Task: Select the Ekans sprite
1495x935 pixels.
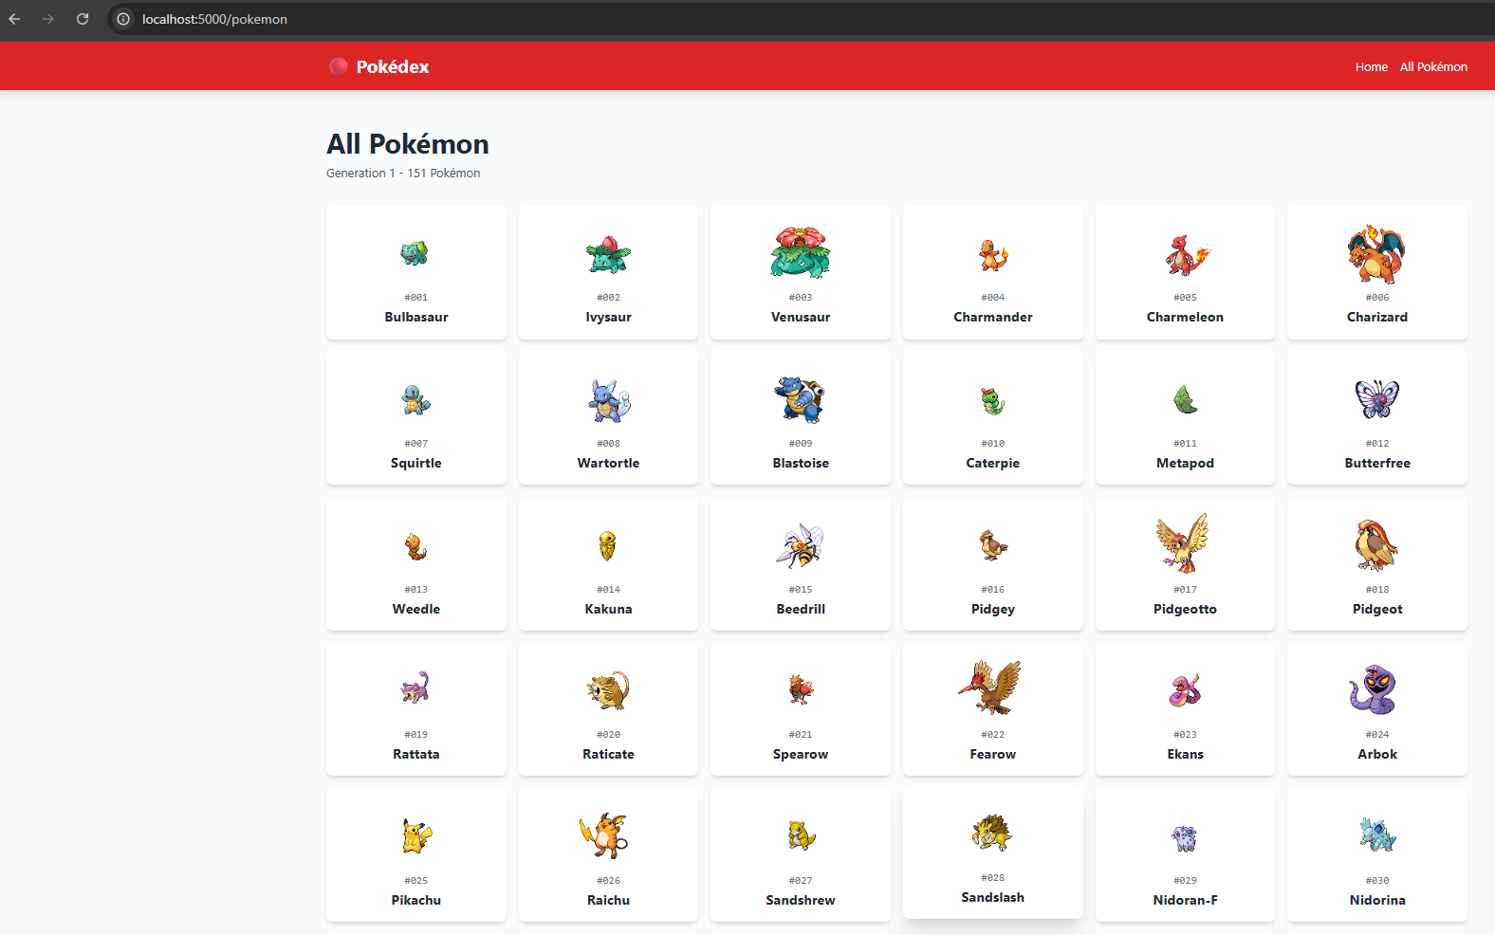Action: (x=1185, y=690)
